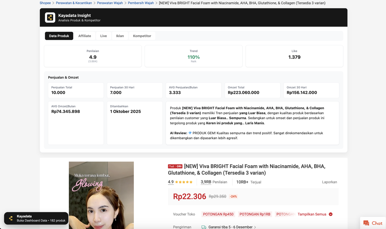
Task: Click the Kayadata Insight logo icon
Action: pos(50,17)
